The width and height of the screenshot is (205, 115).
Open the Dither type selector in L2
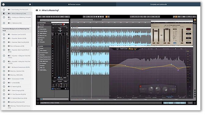[x=189, y=38]
